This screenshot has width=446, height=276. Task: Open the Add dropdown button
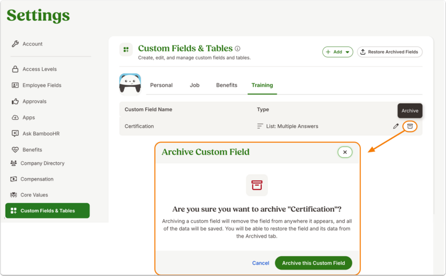[x=337, y=52]
